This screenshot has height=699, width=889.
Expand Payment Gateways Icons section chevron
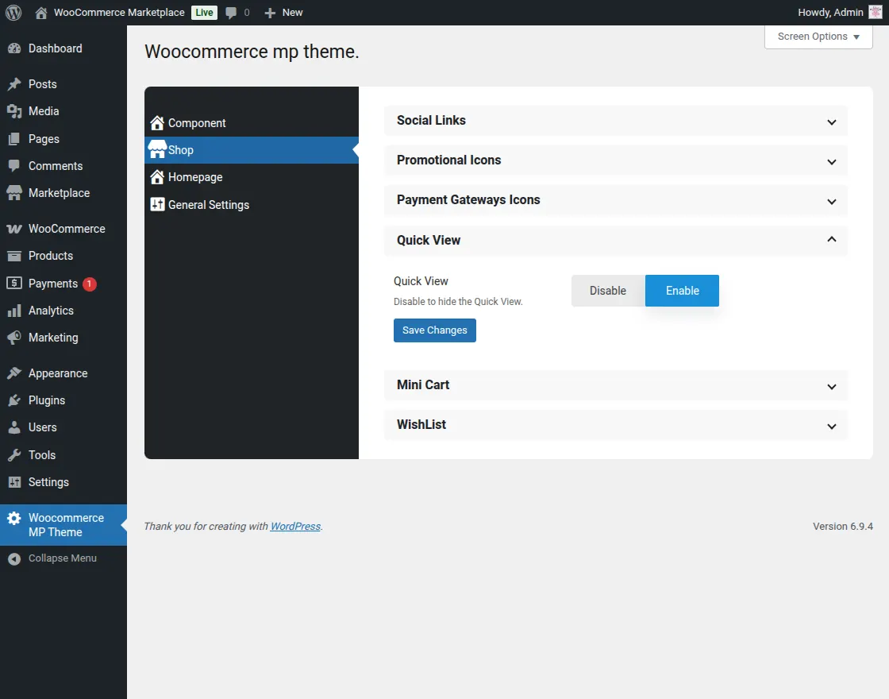(x=831, y=202)
